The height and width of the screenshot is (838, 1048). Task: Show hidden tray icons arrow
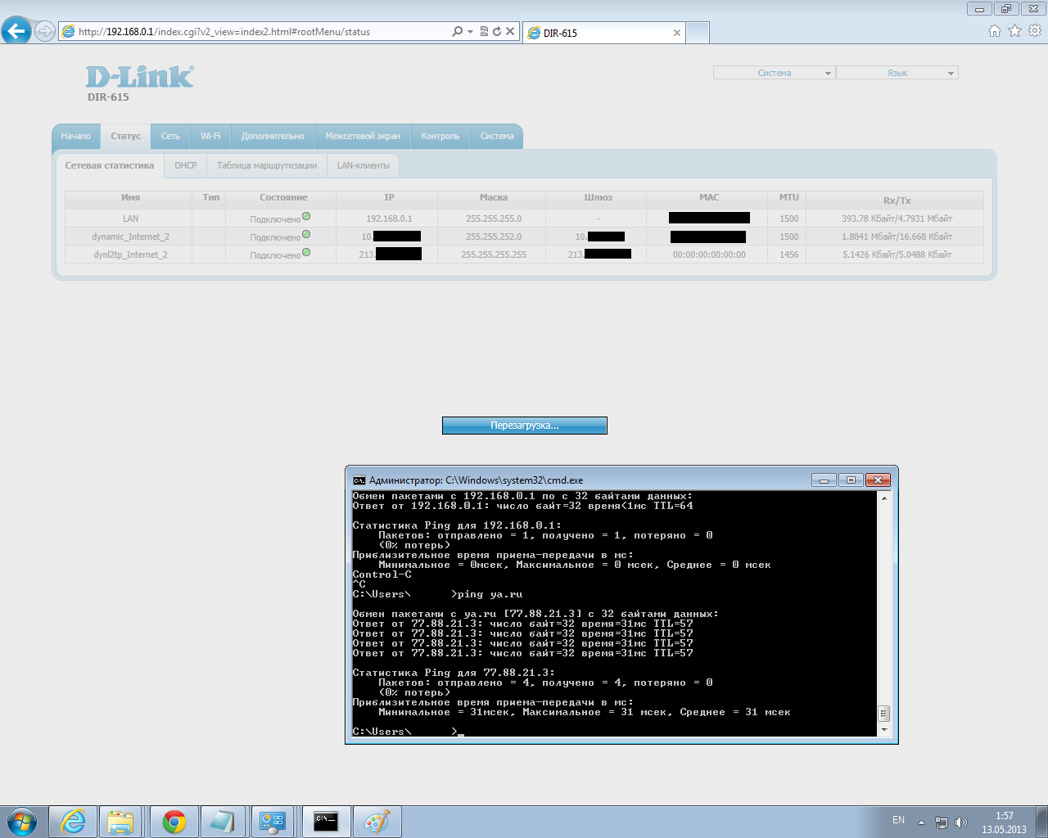(x=921, y=822)
